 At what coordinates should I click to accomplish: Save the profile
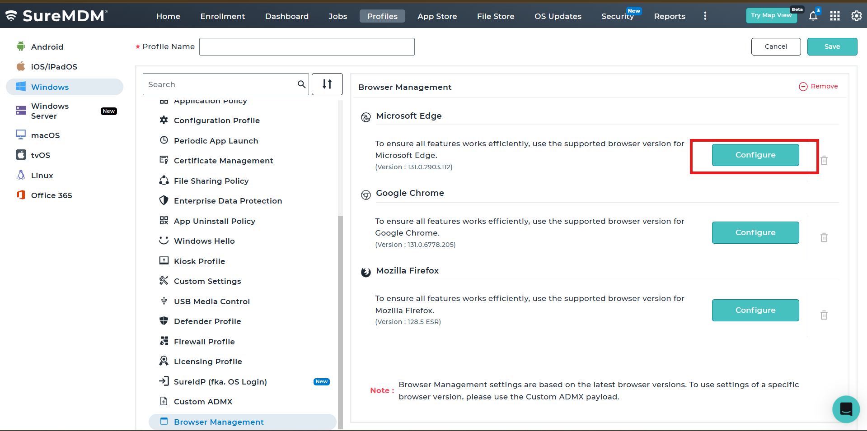[832, 46]
